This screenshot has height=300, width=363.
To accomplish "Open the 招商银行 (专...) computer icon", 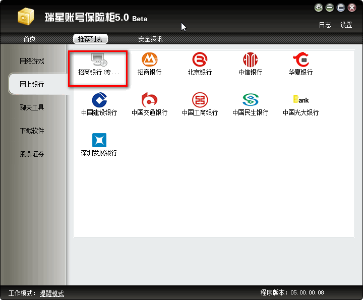I will click(99, 59).
